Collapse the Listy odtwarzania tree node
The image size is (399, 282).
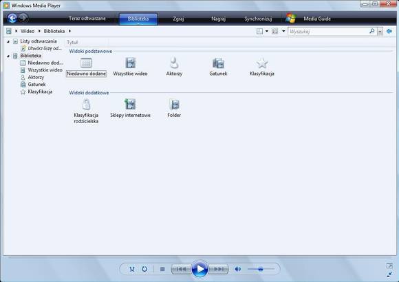[8, 41]
